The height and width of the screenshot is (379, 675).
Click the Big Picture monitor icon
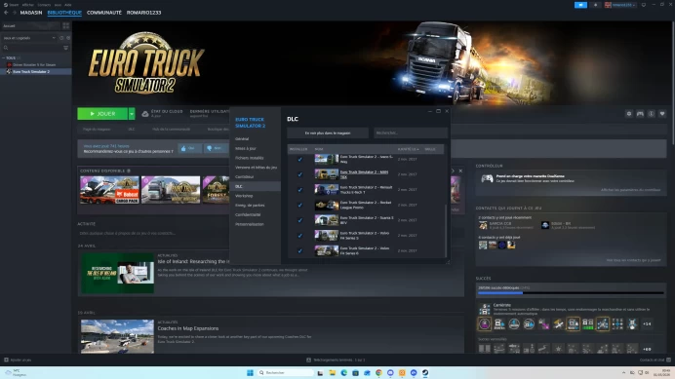[x=644, y=5]
